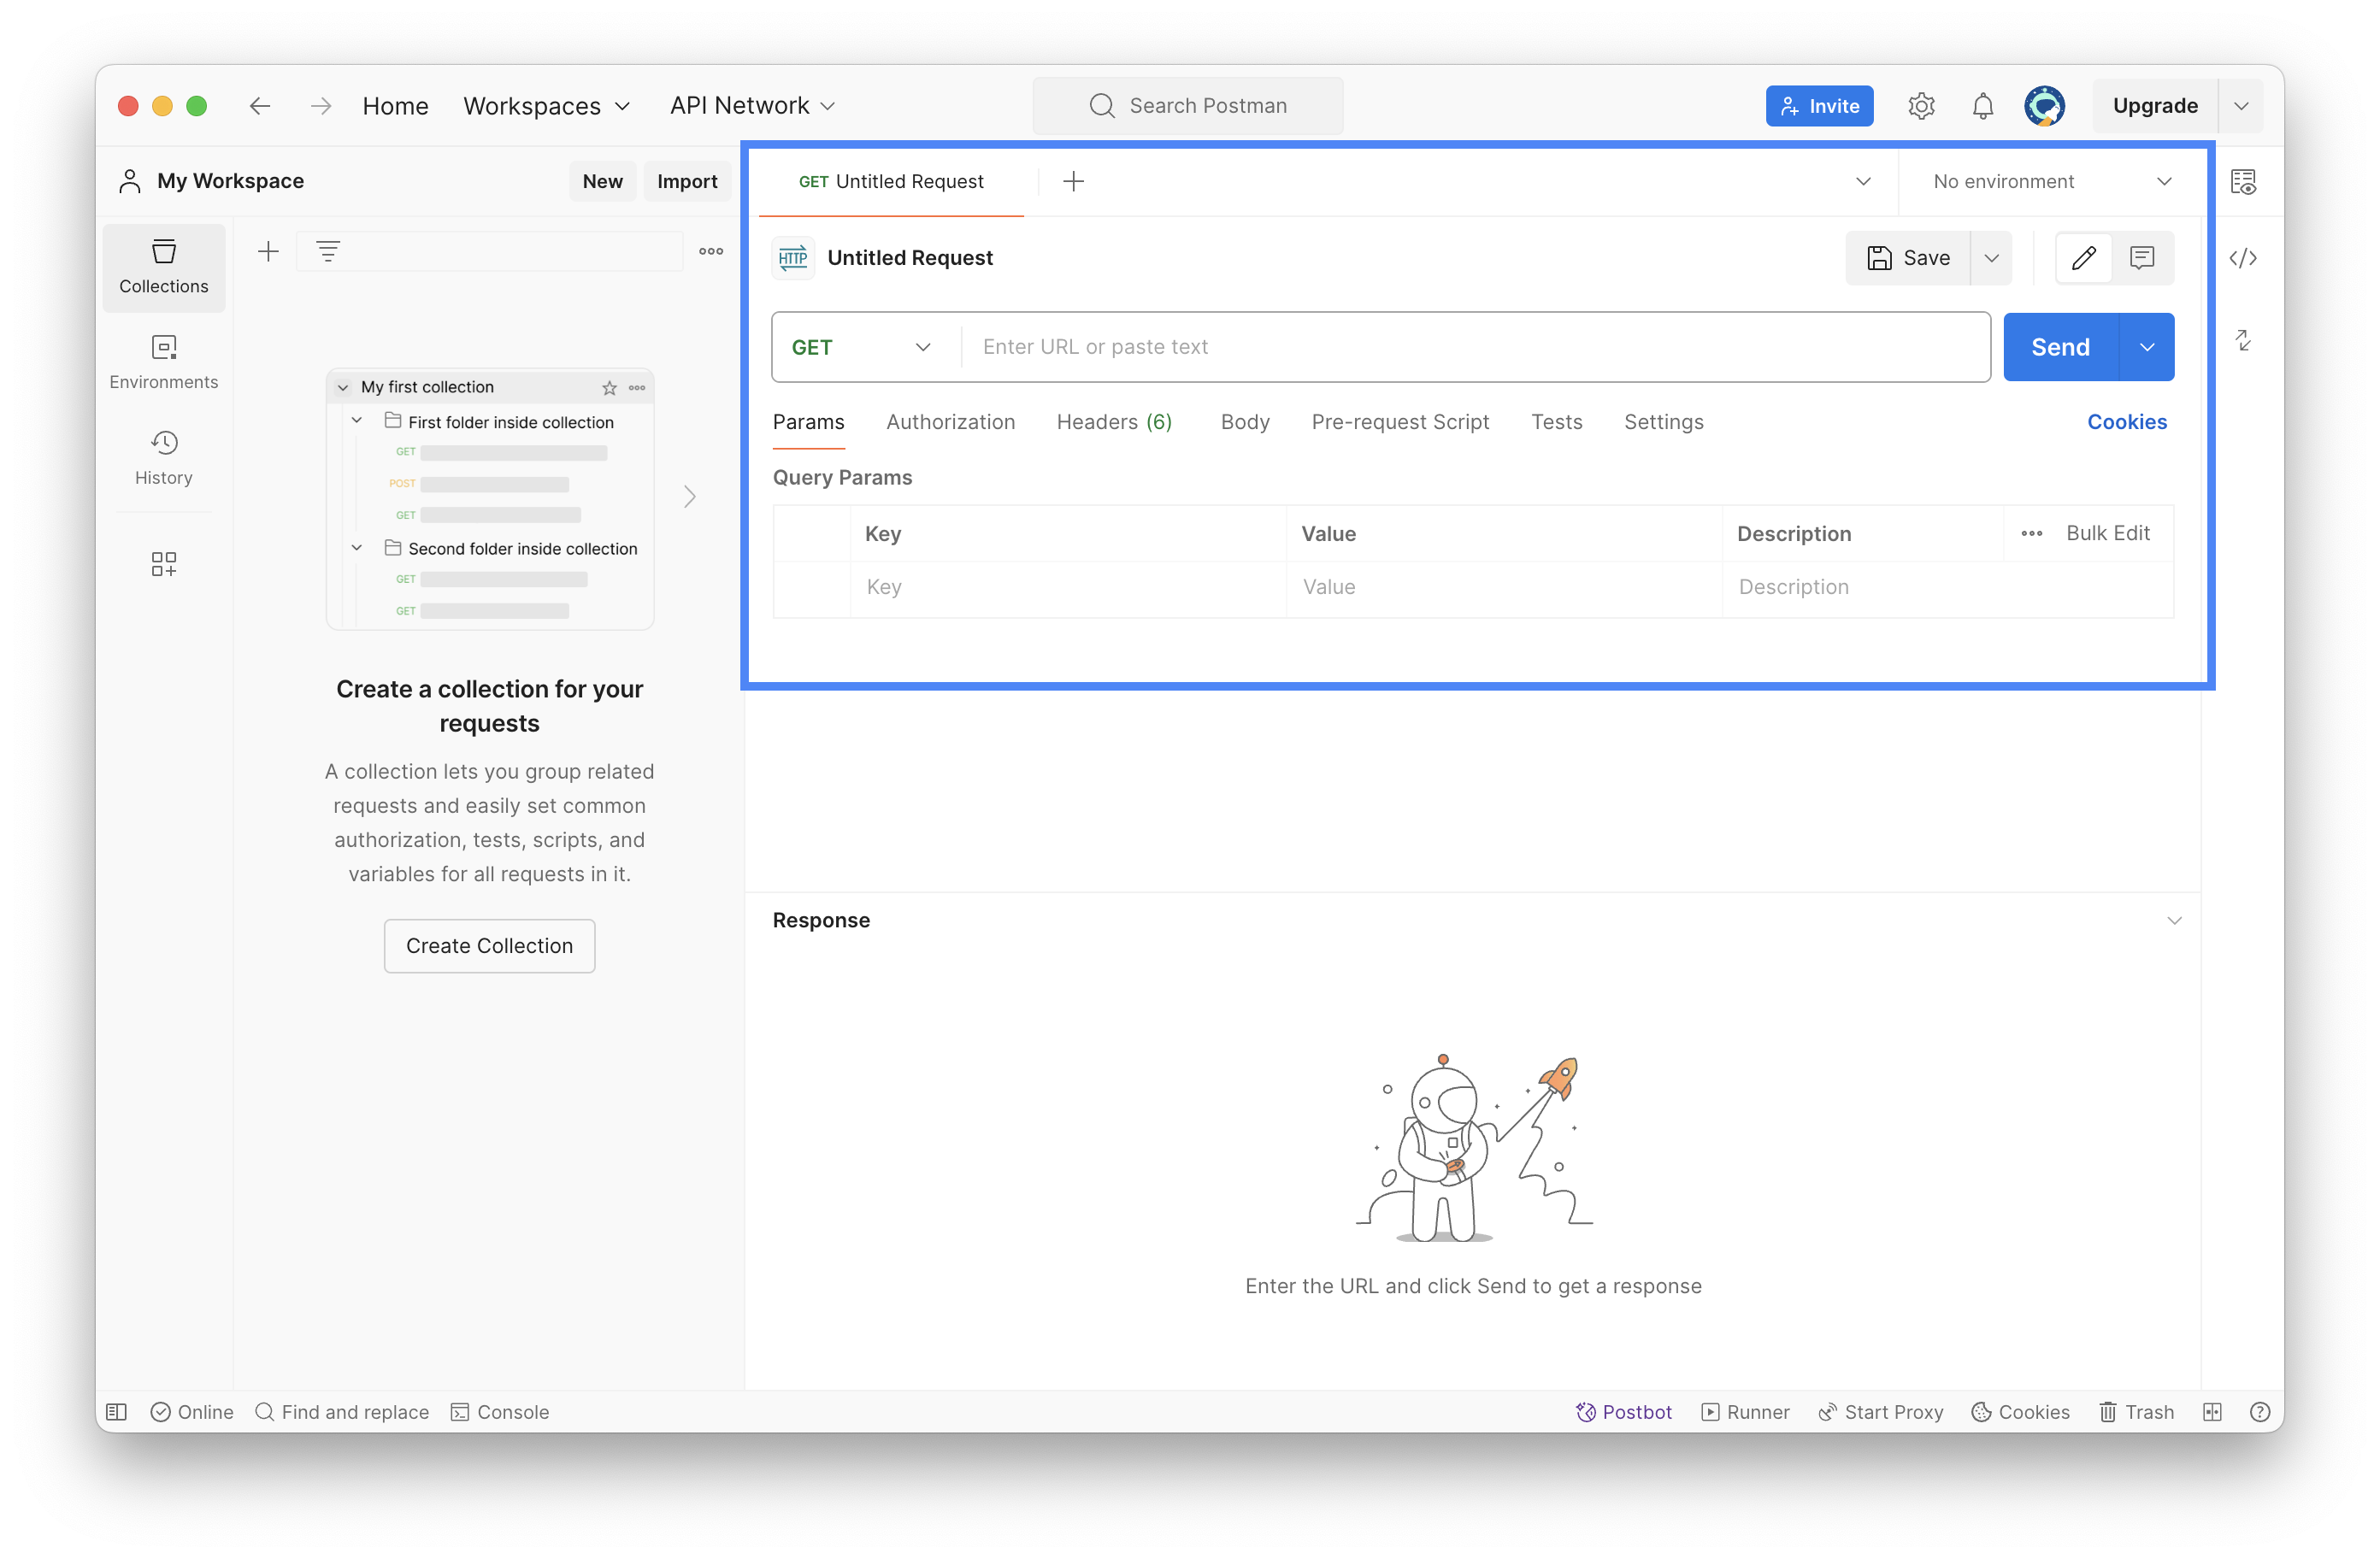Open the GET method dropdown
2380x1559 pixels.
pyautogui.click(x=861, y=347)
